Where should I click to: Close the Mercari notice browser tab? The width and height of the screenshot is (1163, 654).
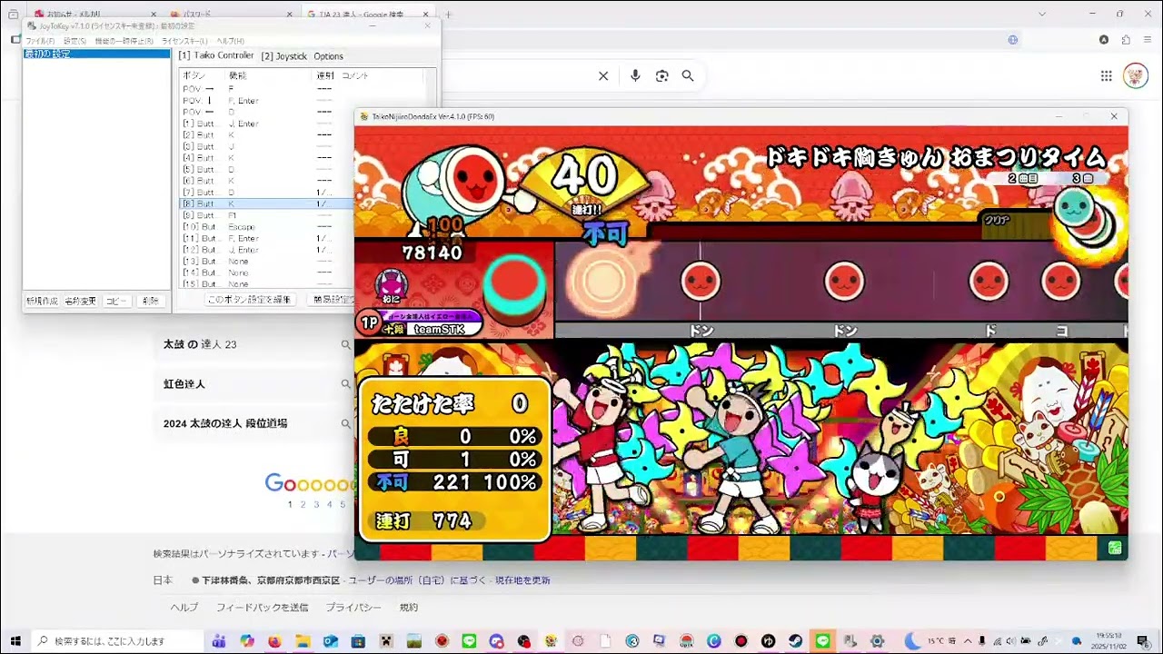[x=153, y=15]
